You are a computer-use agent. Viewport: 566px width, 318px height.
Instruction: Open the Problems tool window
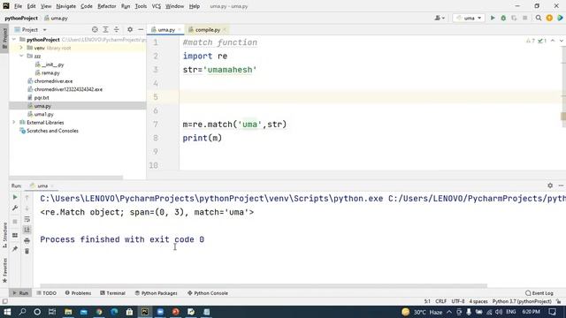click(x=79, y=293)
